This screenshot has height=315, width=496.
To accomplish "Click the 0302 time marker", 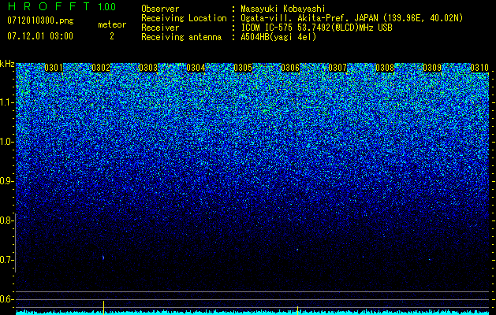I will (x=101, y=68).
